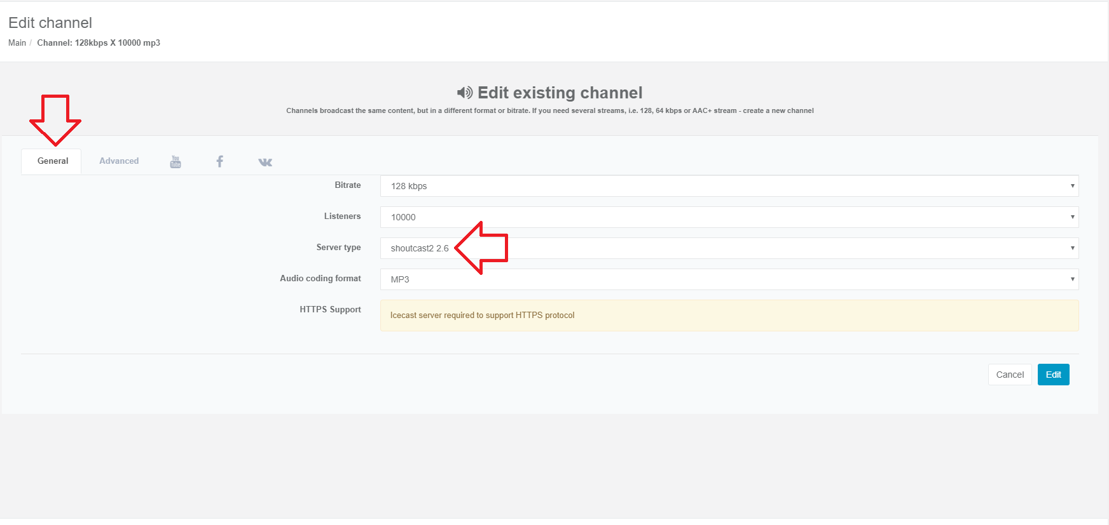Click the Edit channel page title
1109x525 pixels.
coord(50,23)
